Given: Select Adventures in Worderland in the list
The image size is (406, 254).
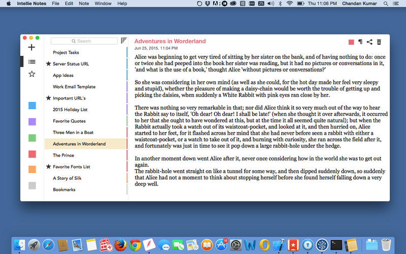Looking at the screenshot, I should tap(86, 144).
